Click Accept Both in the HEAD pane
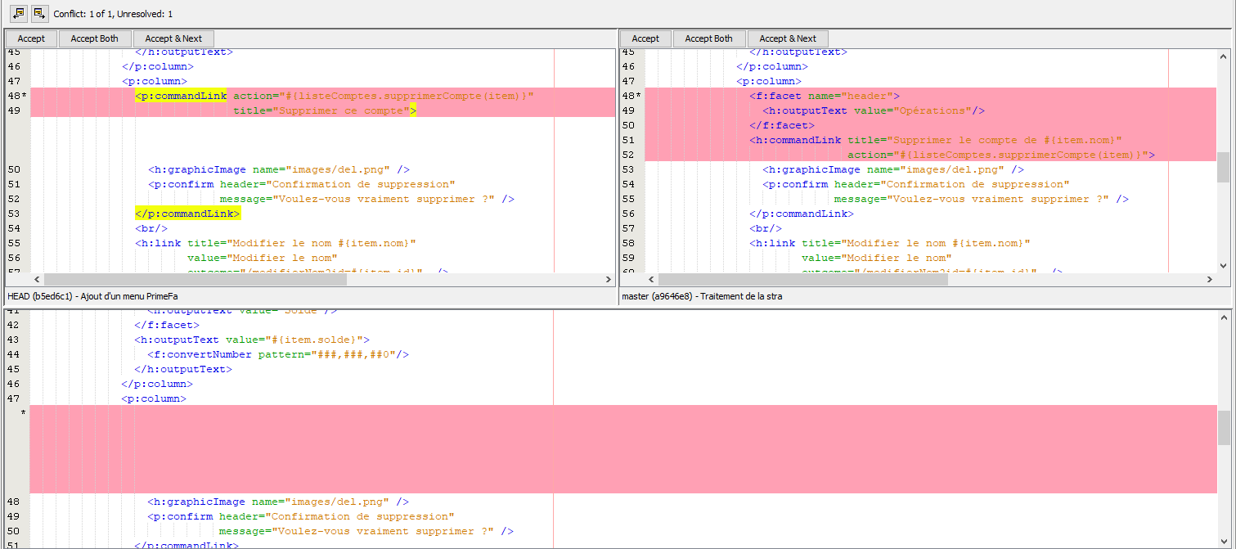Image resolution: width=1236 pixels, height=549 pixels. click(95, 38)
